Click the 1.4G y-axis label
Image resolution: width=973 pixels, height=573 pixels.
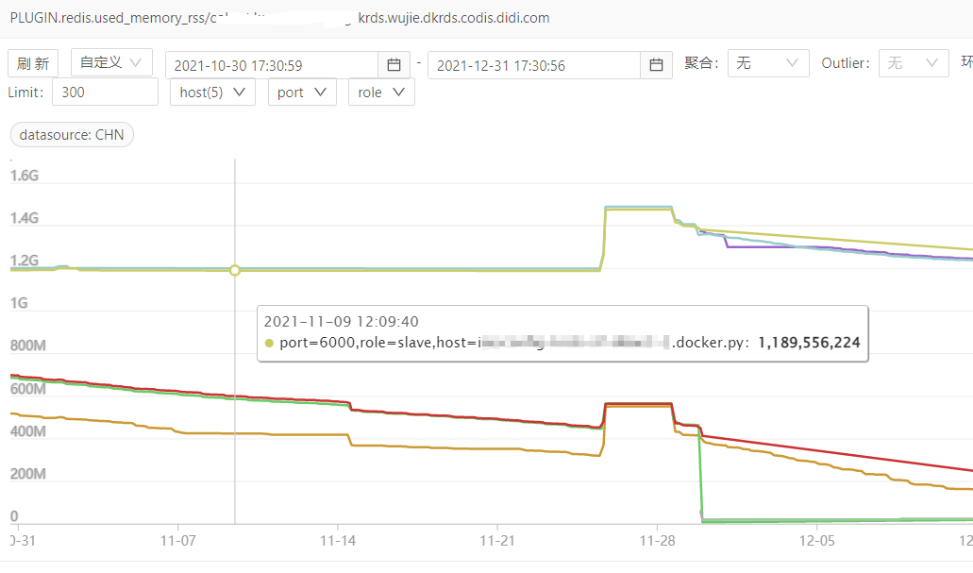(x=25, y=218)
